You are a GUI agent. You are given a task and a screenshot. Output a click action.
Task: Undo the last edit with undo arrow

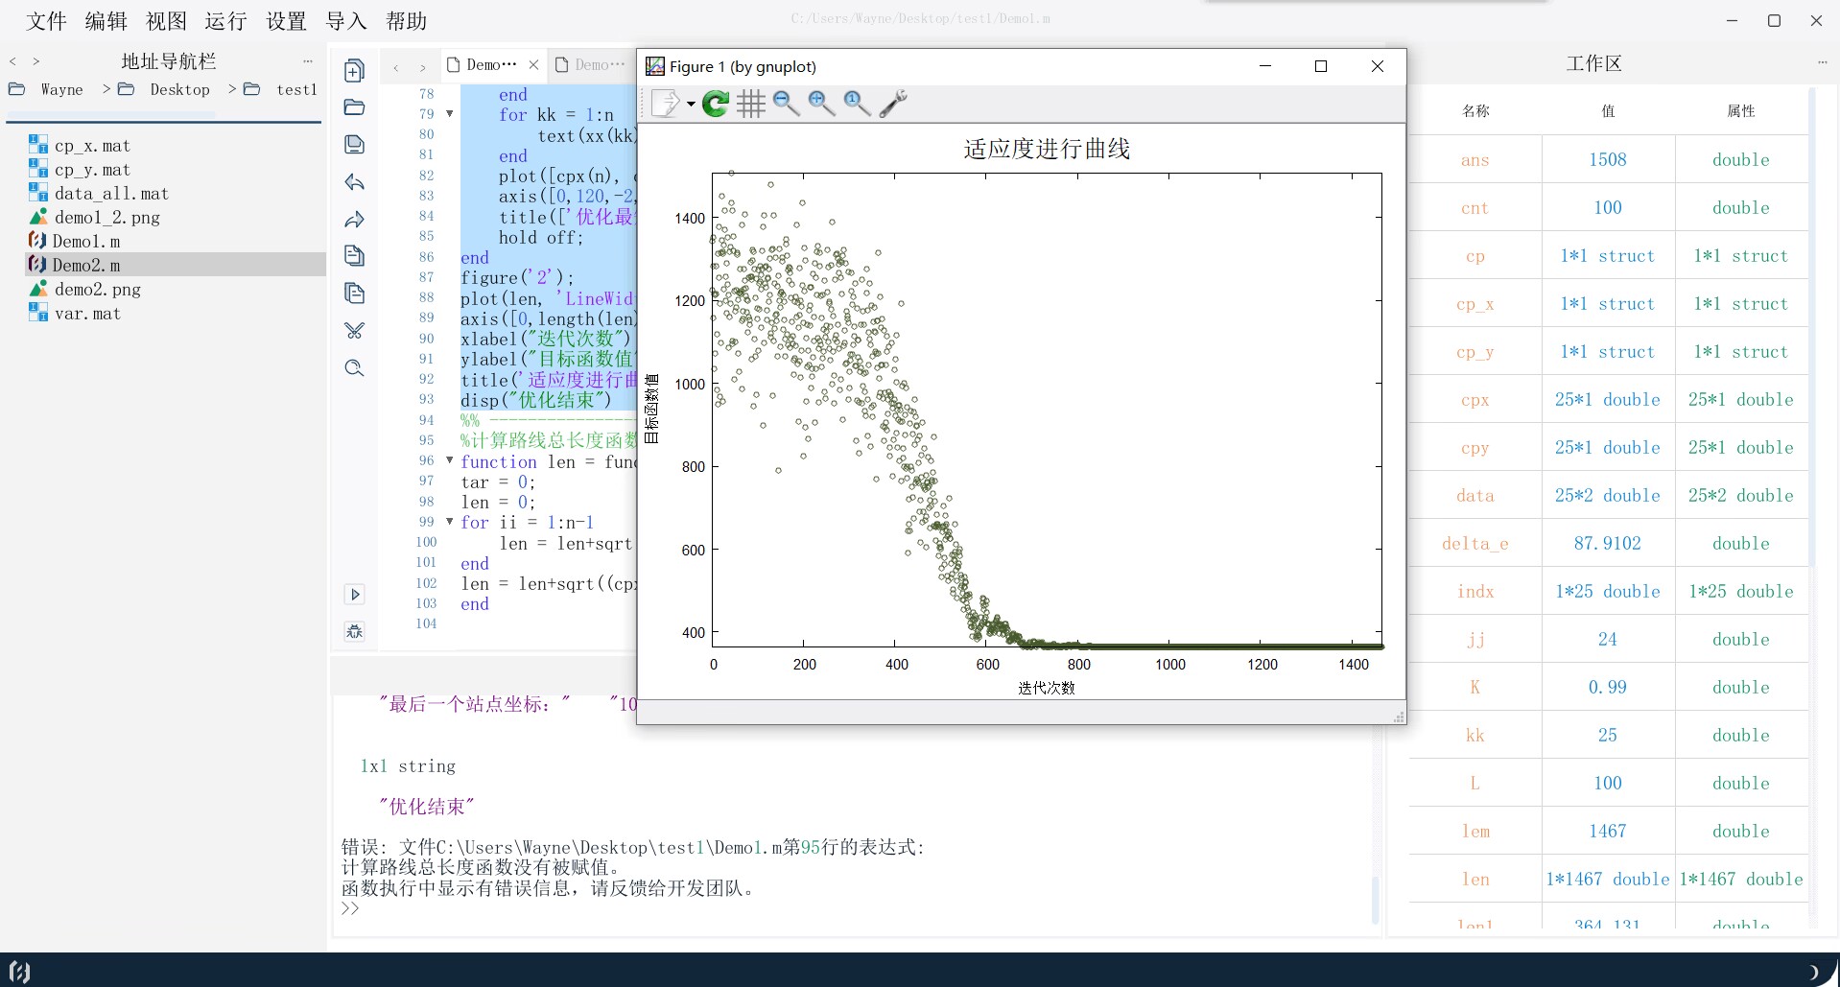pos(354,181)
